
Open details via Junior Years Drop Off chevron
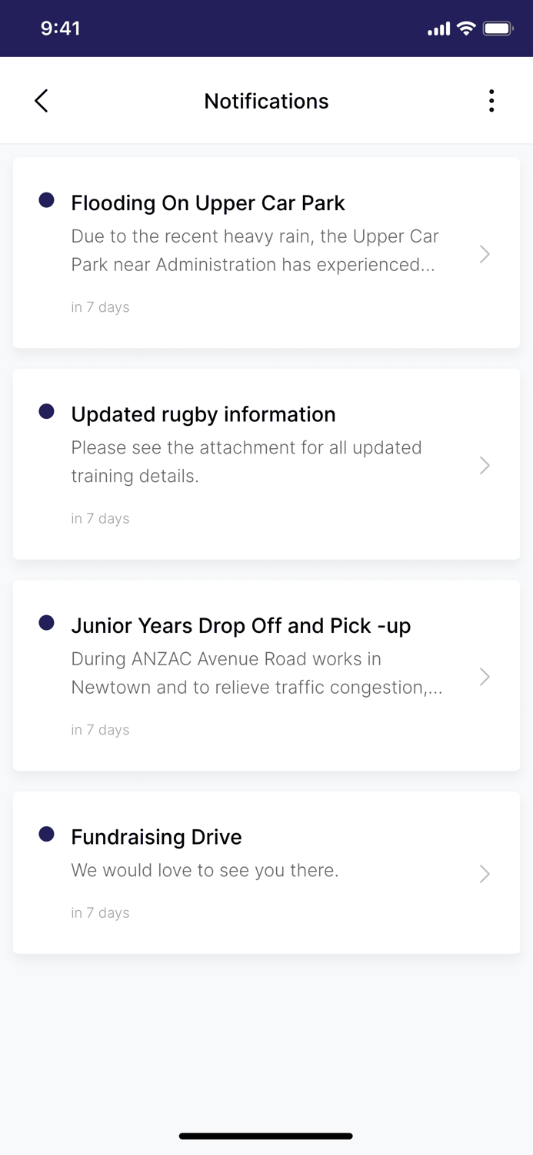(485, 676)
